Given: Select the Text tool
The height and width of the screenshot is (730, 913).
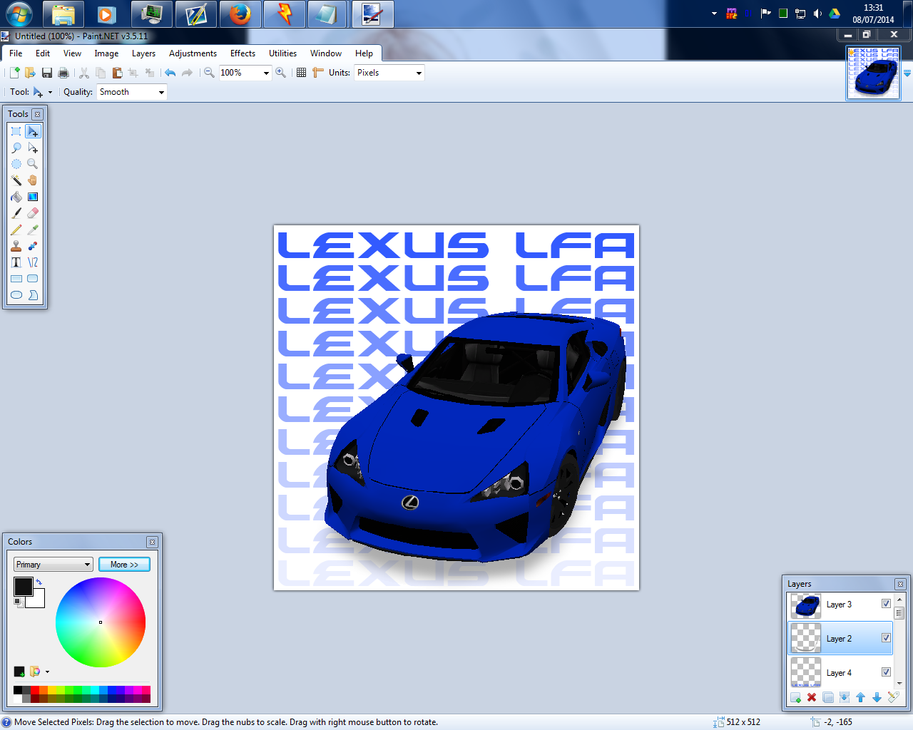Looking at the screenshot, I should pos(16,262).
